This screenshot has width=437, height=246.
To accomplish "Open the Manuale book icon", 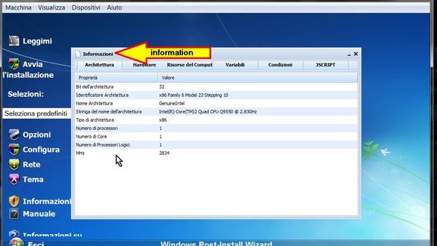I will click(x=14, y=214).
